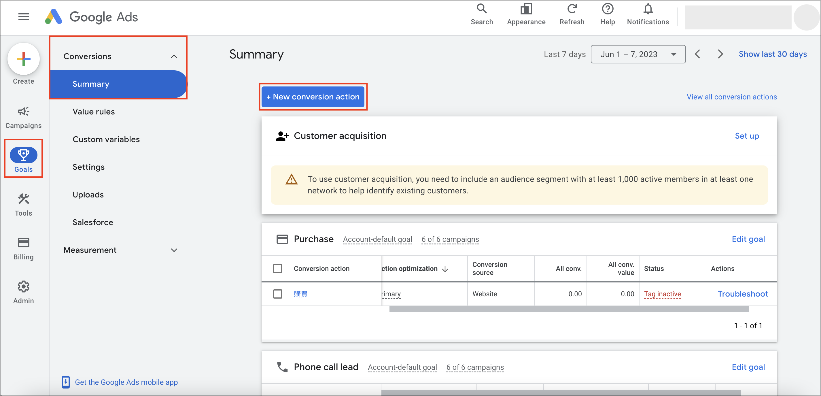
Task: Open the Appearance settings icon
Action: (526, 9)
